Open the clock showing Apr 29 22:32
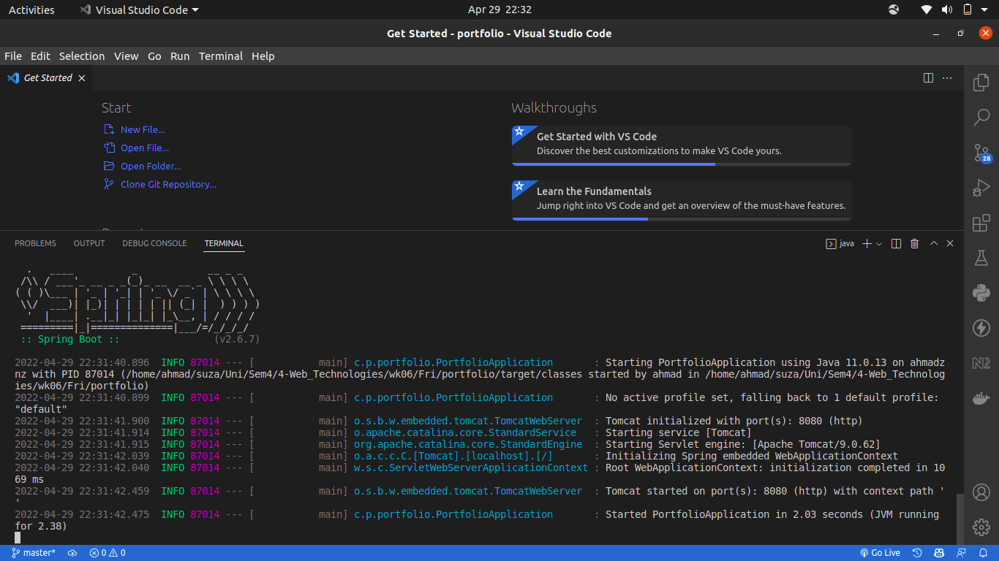 pos(499,10)
